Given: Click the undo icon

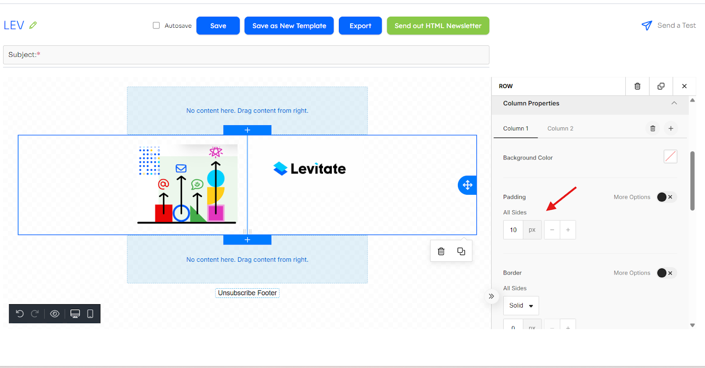Looking at the screenshot, I should click(x=20, y=314).
